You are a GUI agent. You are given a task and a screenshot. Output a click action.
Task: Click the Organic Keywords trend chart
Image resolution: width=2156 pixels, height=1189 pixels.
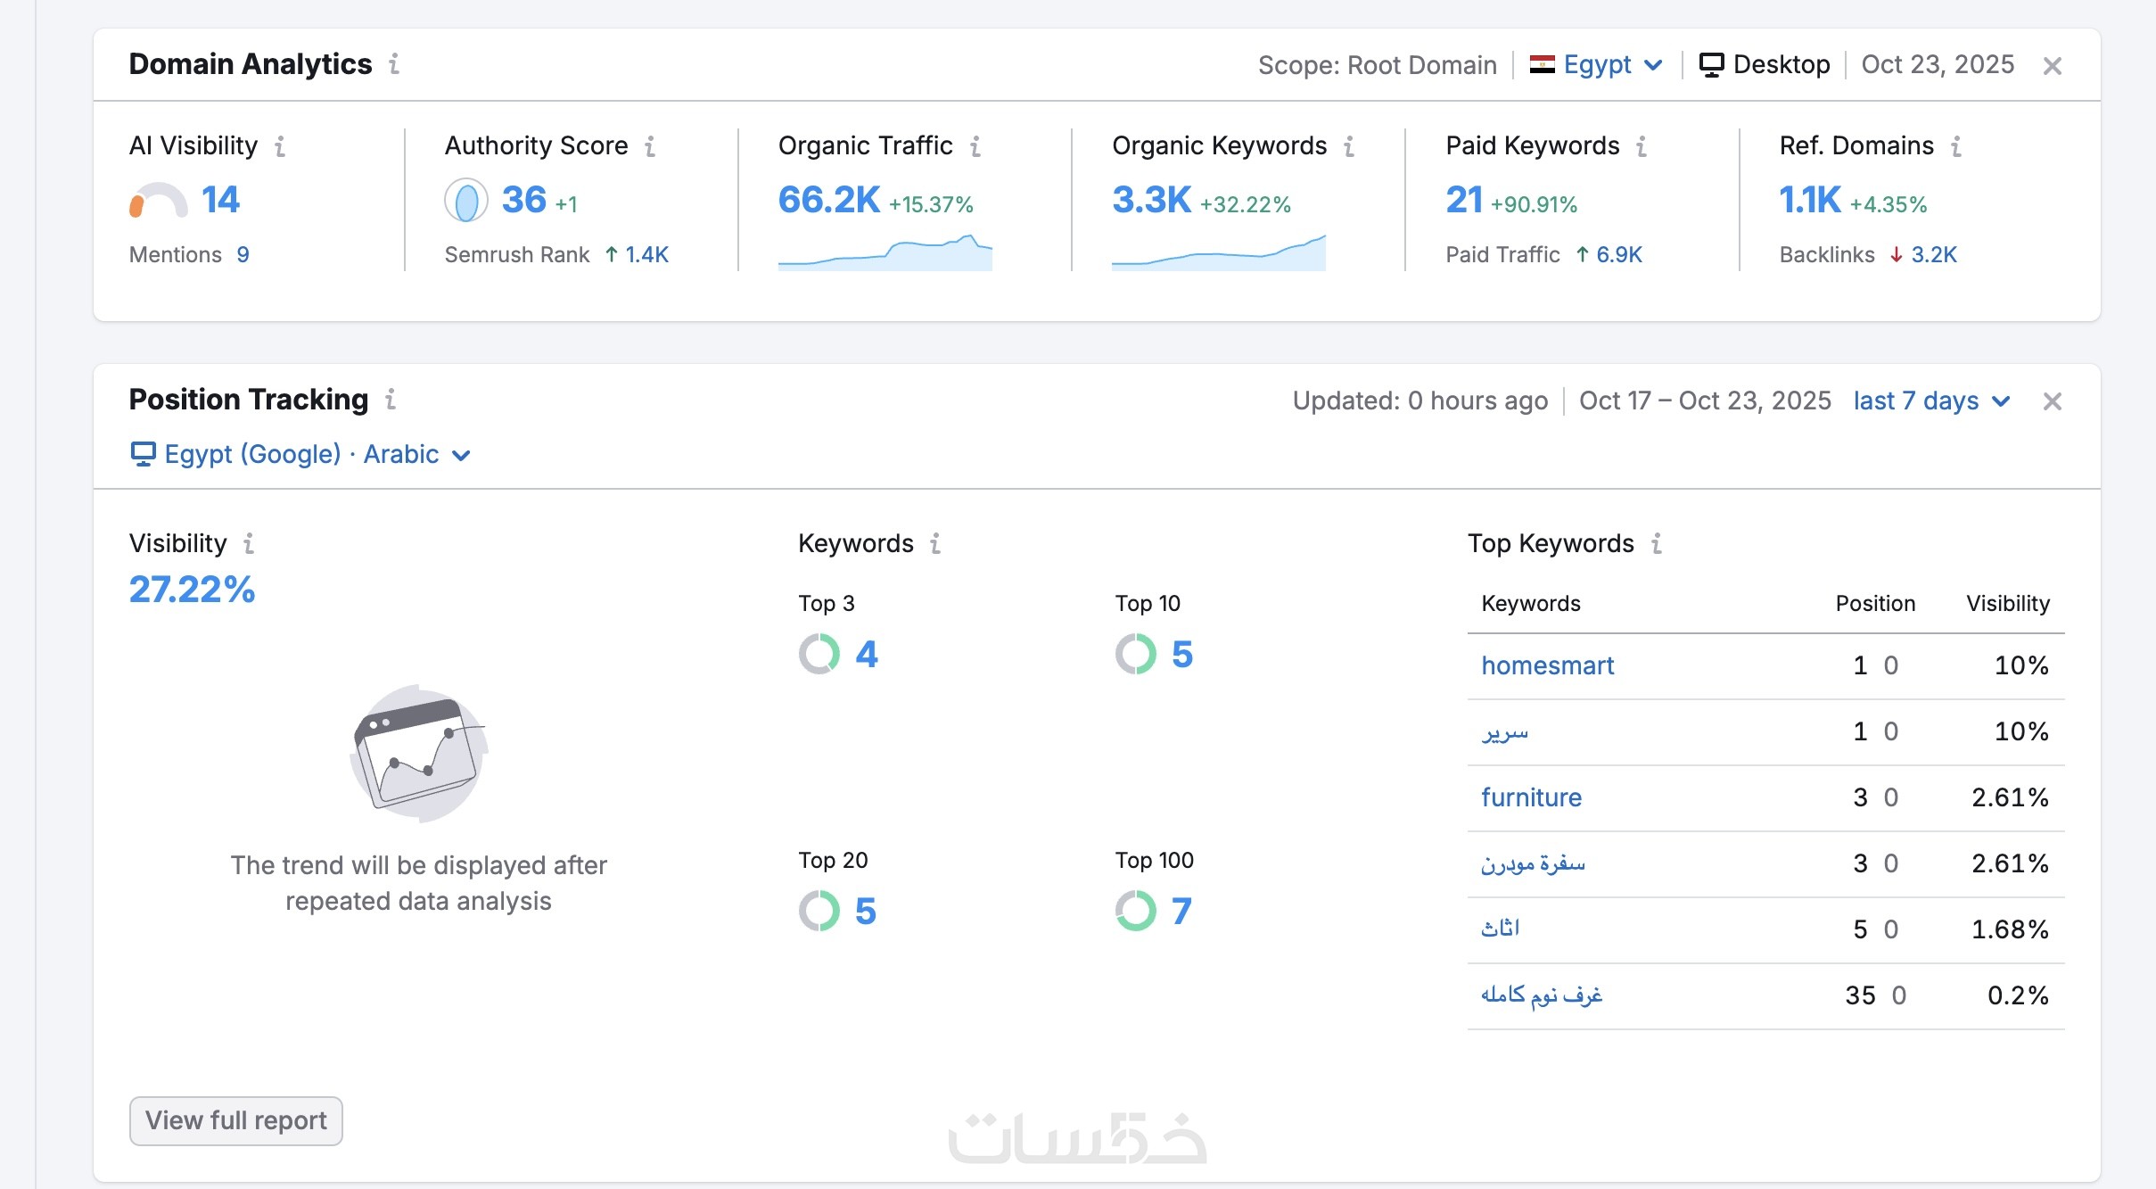coord(1218,253)
